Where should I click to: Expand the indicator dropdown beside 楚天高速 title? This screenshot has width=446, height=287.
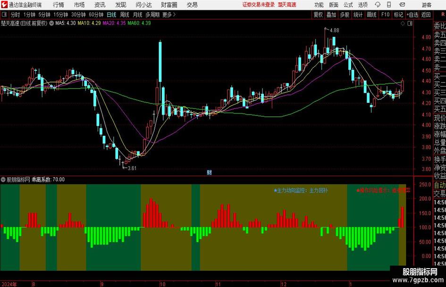pos(51,23)
